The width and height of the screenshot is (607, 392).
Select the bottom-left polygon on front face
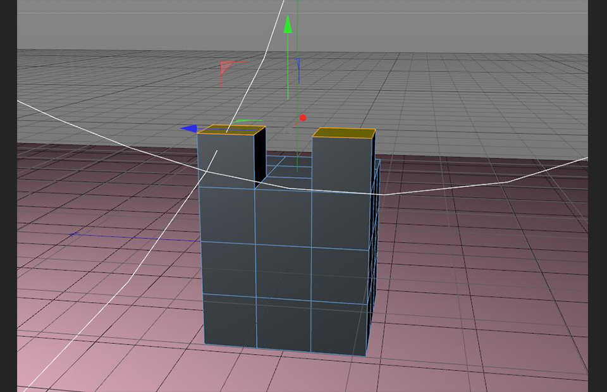(x=230, y=321)
